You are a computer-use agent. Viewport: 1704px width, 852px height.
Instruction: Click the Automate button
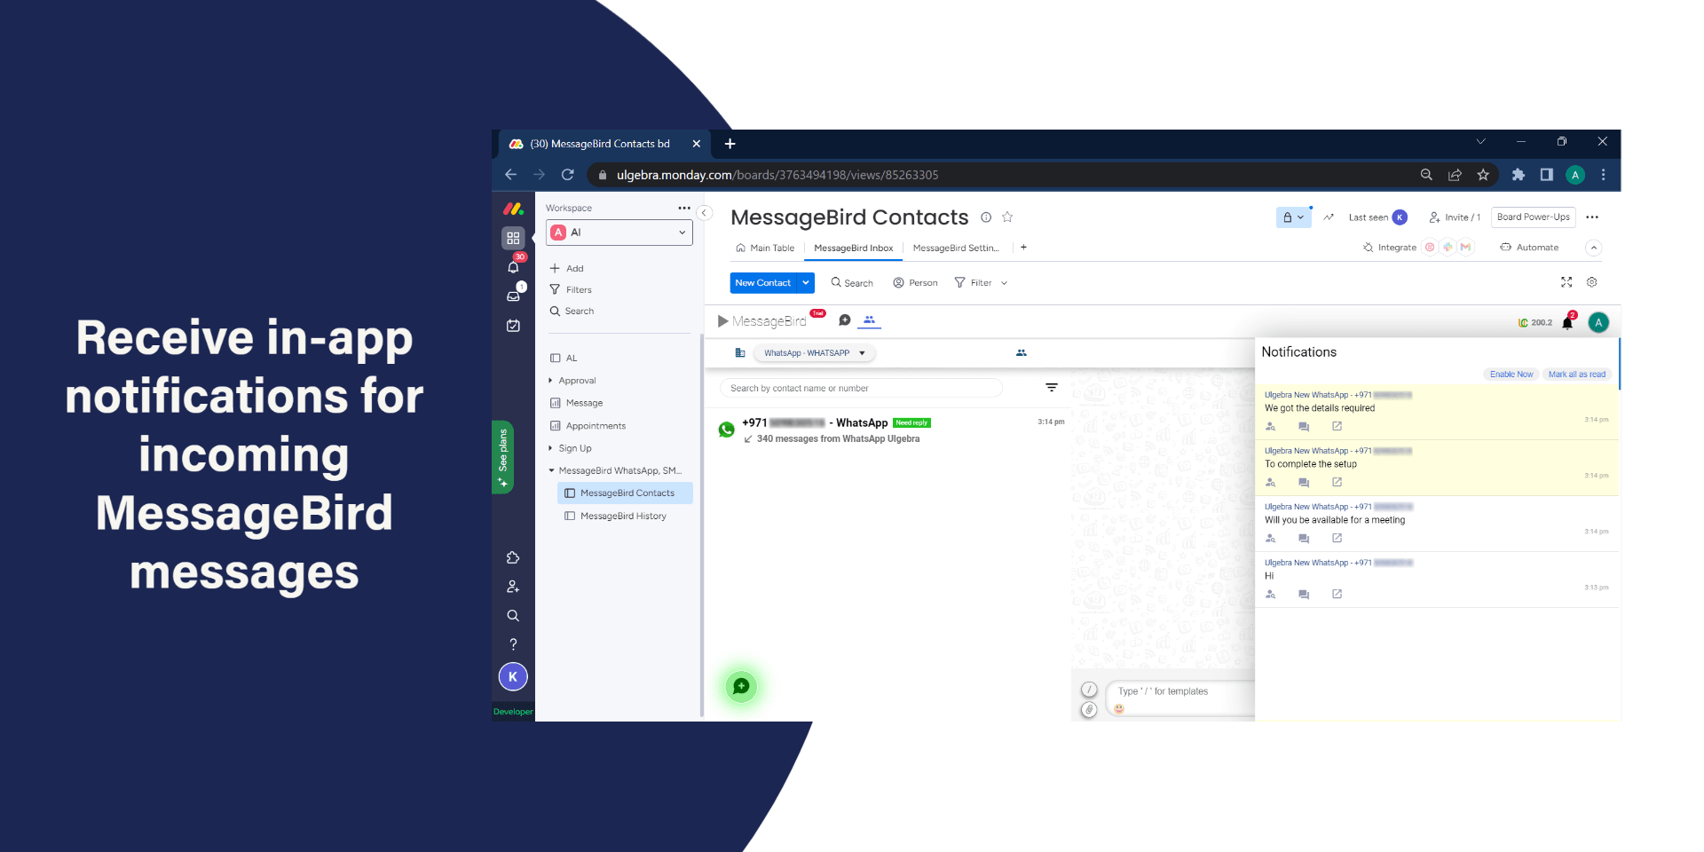click(x=1529, y=248)
